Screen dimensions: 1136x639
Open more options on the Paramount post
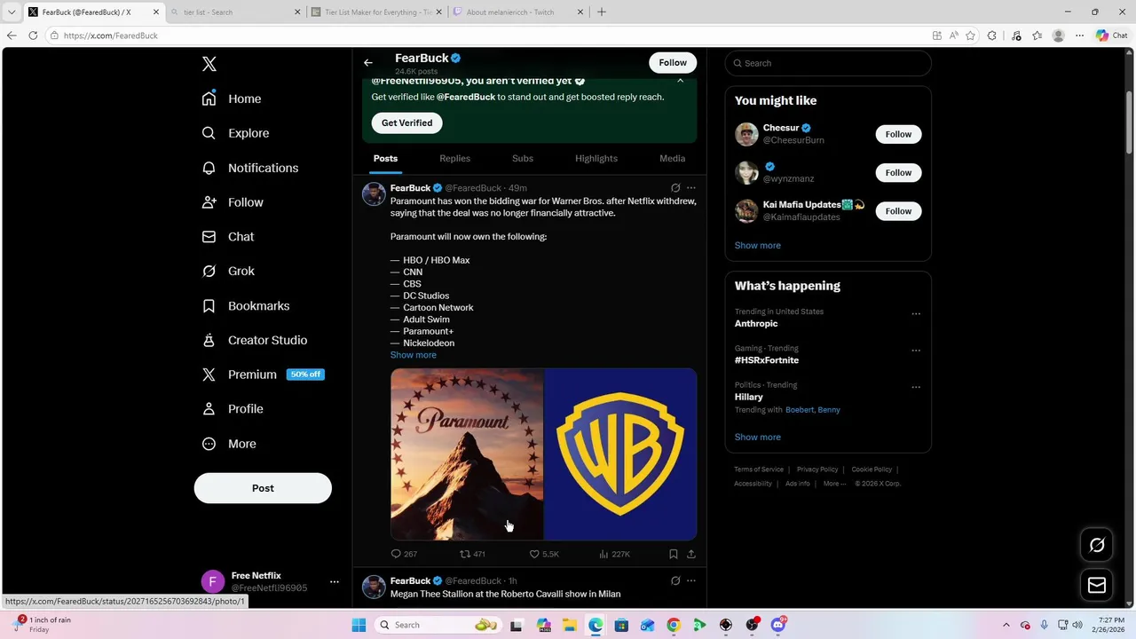[x=691, y=188]
